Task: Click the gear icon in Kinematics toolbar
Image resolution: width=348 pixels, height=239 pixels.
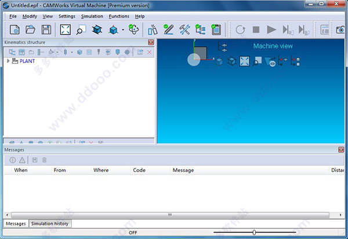Action: (127, 52)
